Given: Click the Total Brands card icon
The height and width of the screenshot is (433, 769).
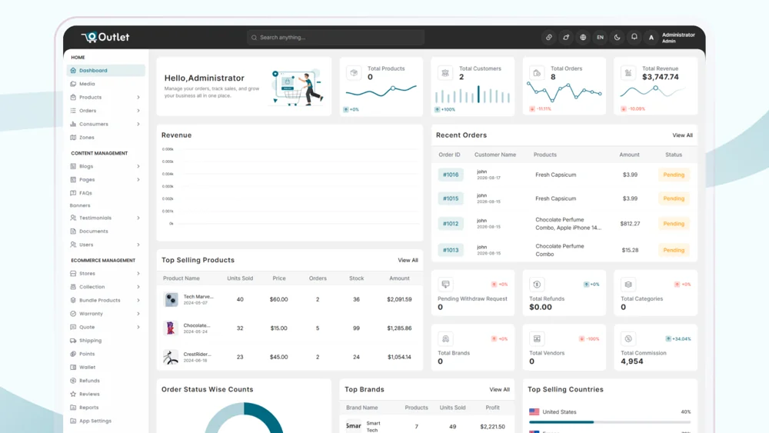Looking at the screenshot, I should point(445,339).
